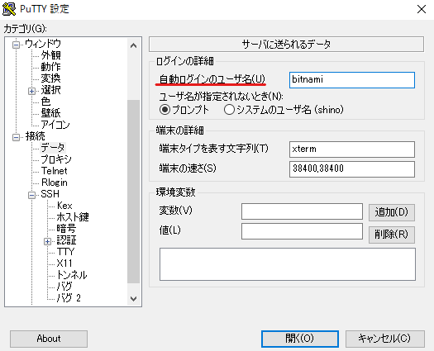Open the Telnet category
The height and width of the screenshot is (351, 434).
click(55, 171)
